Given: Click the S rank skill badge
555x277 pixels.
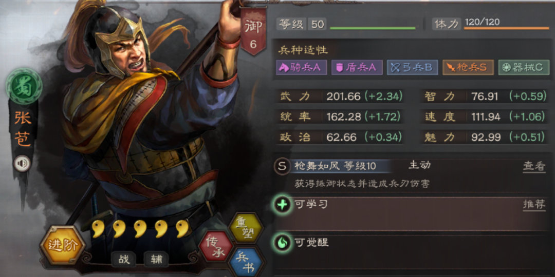Looking at the screenshot, I should point(283,166).
